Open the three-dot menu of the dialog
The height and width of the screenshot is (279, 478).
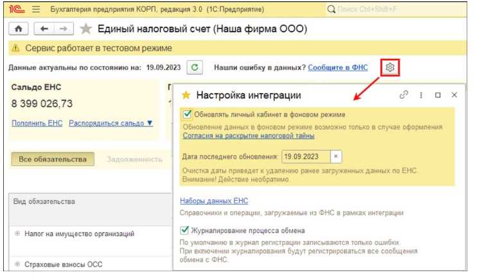[421, 95]
